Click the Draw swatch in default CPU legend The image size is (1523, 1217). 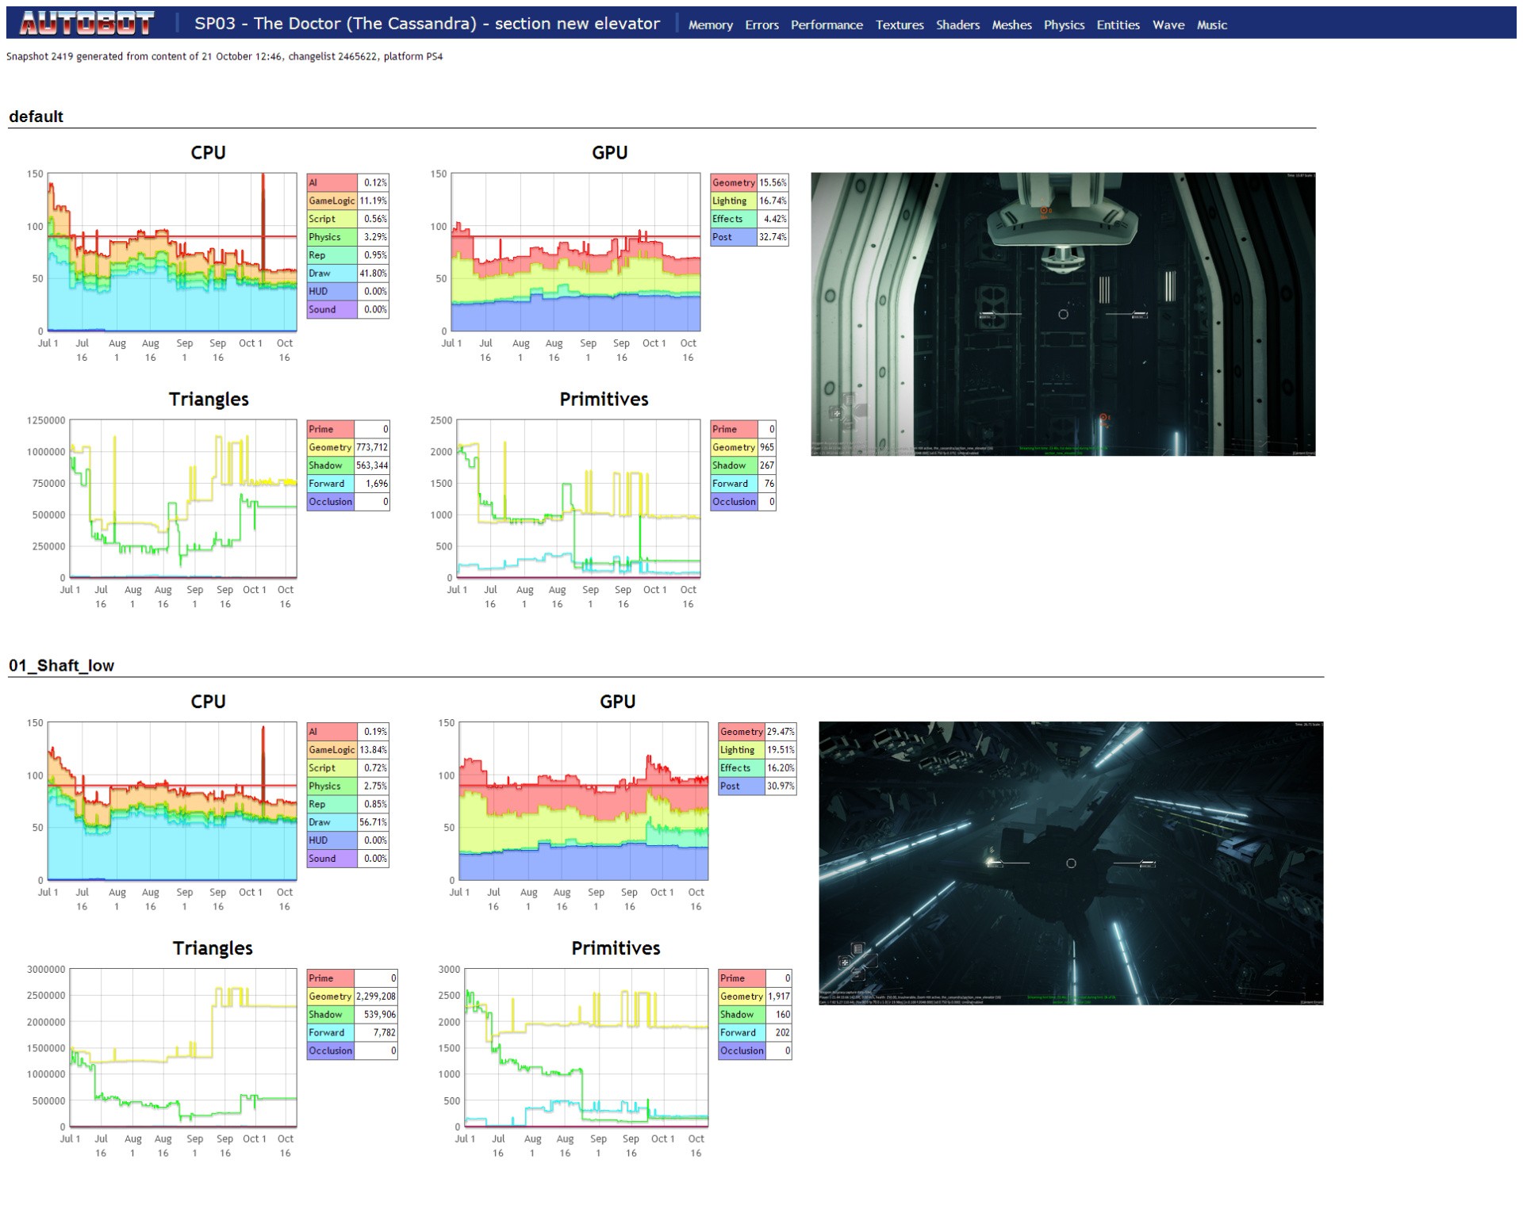click(x=332, y=274)
